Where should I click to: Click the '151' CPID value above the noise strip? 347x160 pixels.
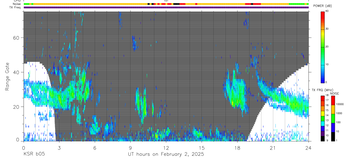click(x=166, y=1)
